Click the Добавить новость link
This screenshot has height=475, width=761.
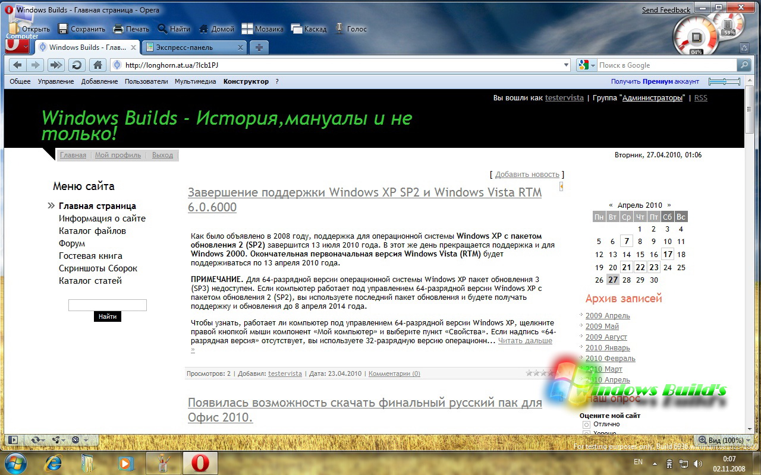tap(527, 174)
